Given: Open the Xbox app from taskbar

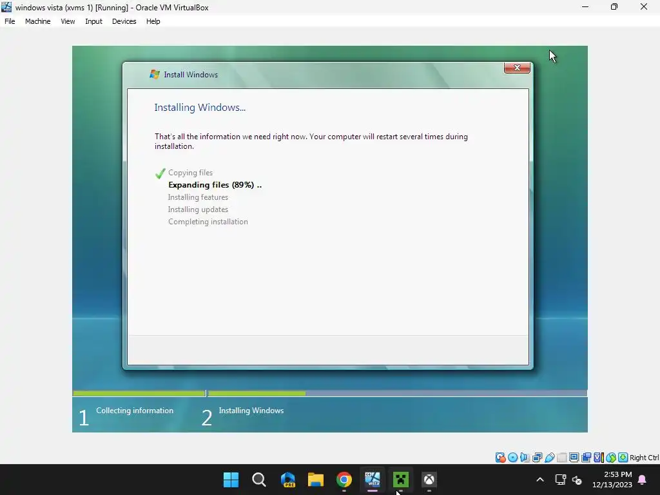Looking at the screenshot, I should click(429, 480).
